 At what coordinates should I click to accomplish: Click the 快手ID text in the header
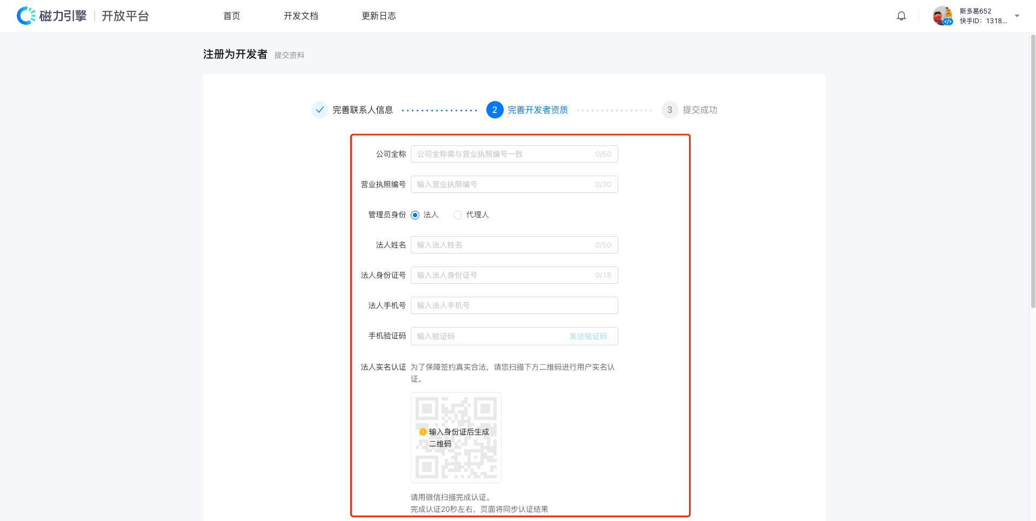coord(984,21)
